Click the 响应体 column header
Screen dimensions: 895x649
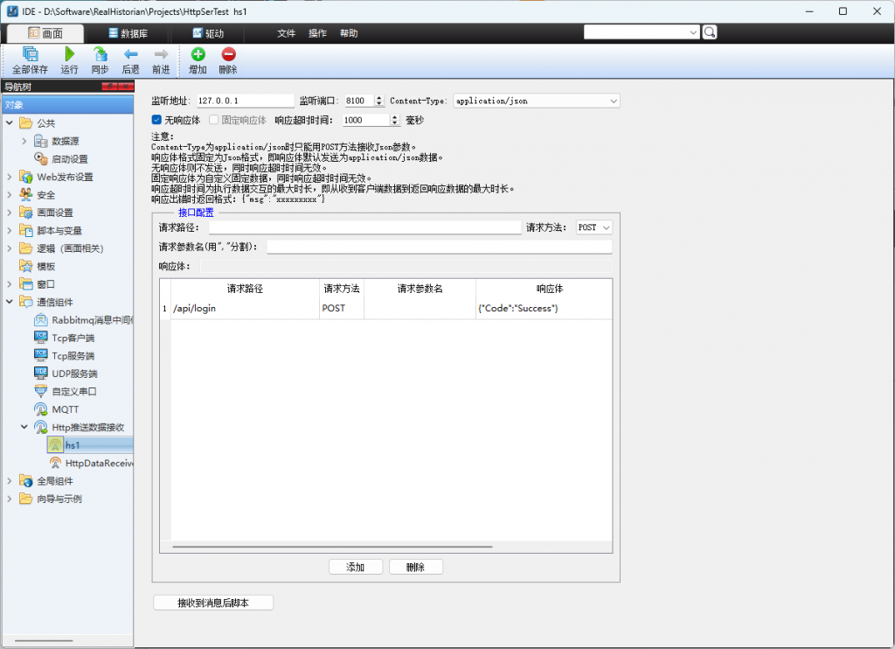tap(544, 290)
